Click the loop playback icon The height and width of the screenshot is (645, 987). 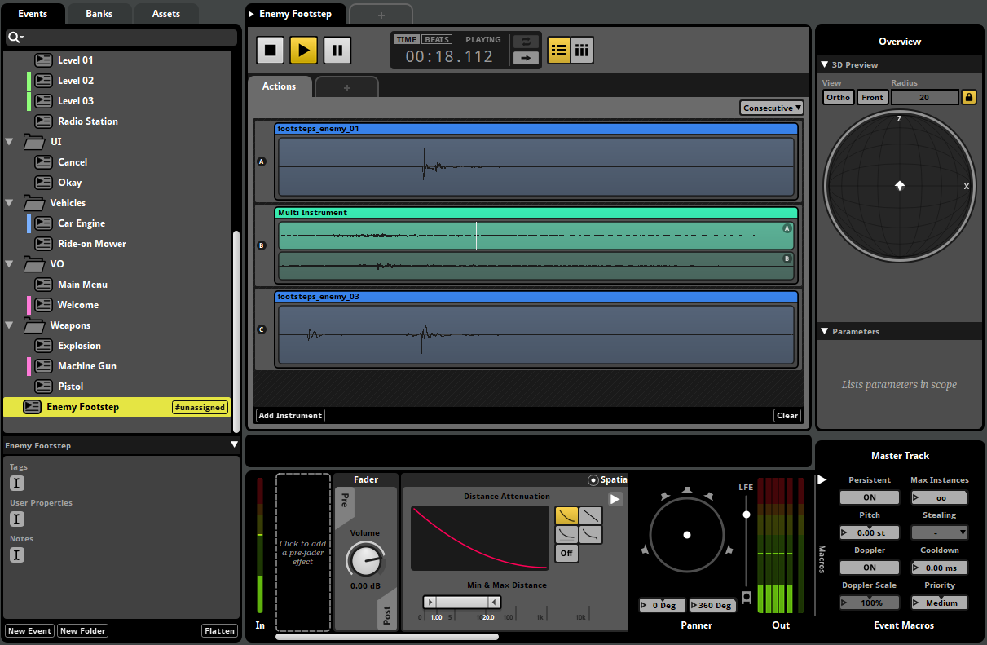[x=526, y=42]
